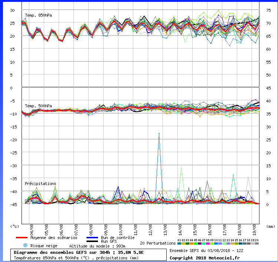Click the -45 temperature axis value

13,205
